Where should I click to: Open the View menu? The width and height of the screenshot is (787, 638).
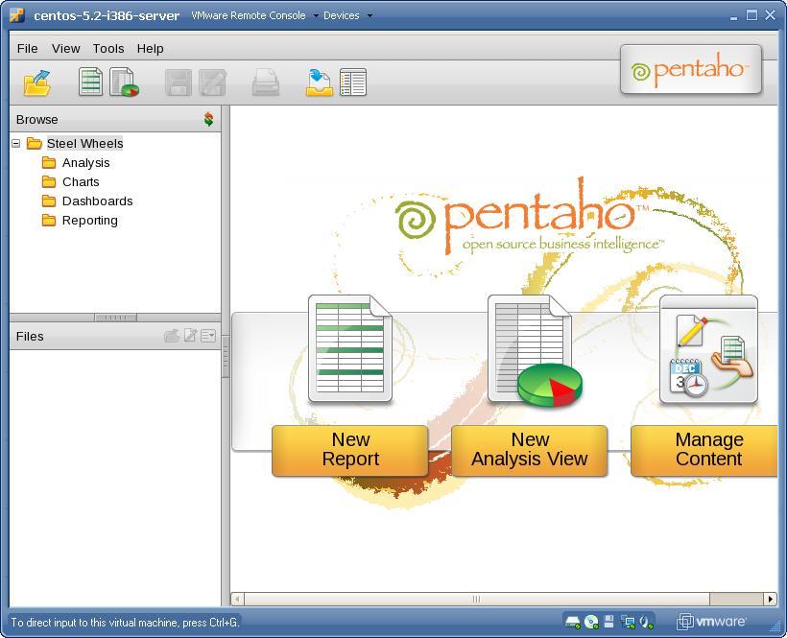65,48
